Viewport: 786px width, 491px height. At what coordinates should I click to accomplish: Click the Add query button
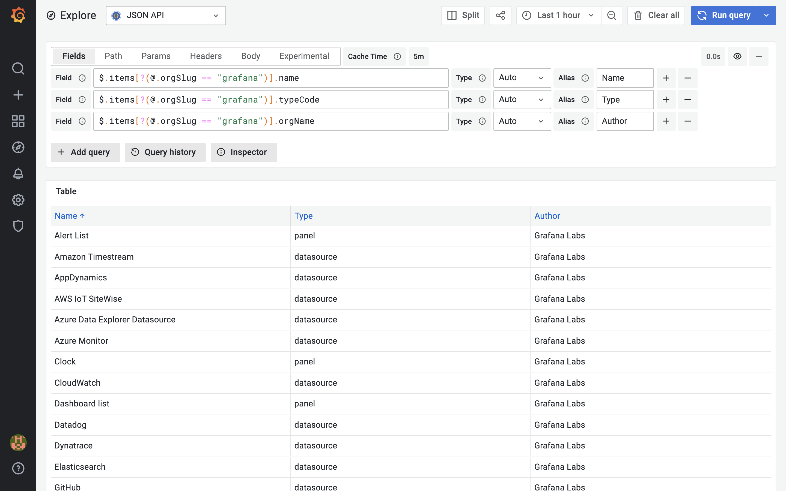pyautogui.click(x=85, y=152)
